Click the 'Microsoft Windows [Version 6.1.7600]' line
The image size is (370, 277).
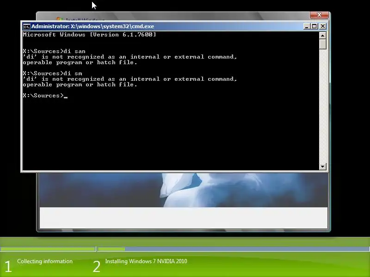[89, 35]
